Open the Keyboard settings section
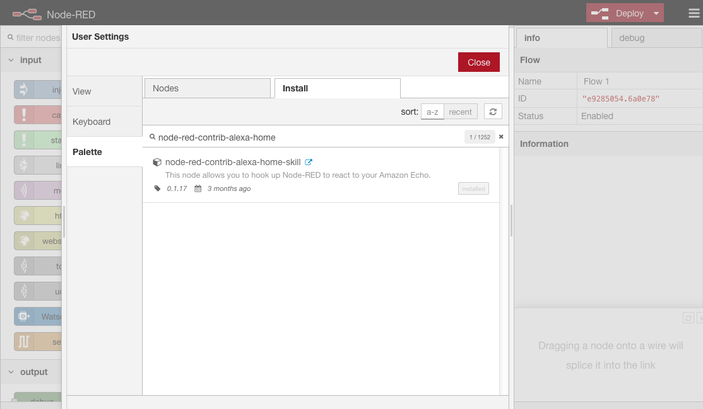This screenshot has width=703, height=409. point(105,122)
